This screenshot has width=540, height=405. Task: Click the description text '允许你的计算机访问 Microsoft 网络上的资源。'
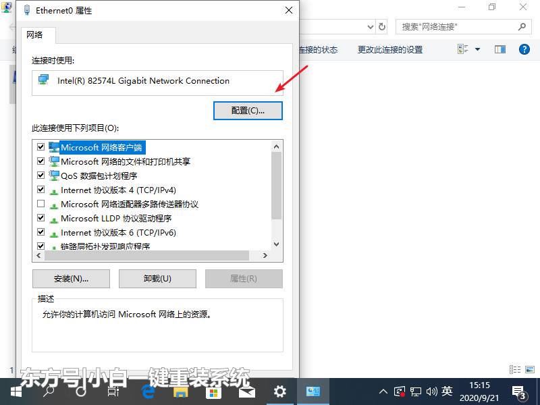click(127, 314)
